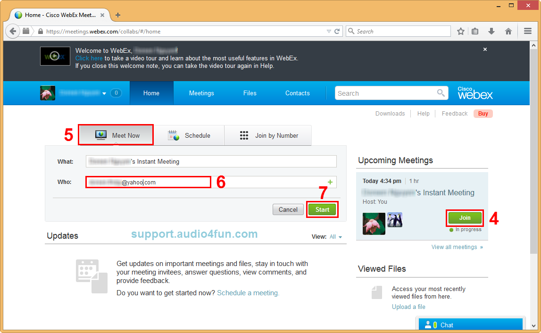Viewport: 541px width, 333px height.
Task: Go back with the browser back arrow
Action: coord(13,32)
